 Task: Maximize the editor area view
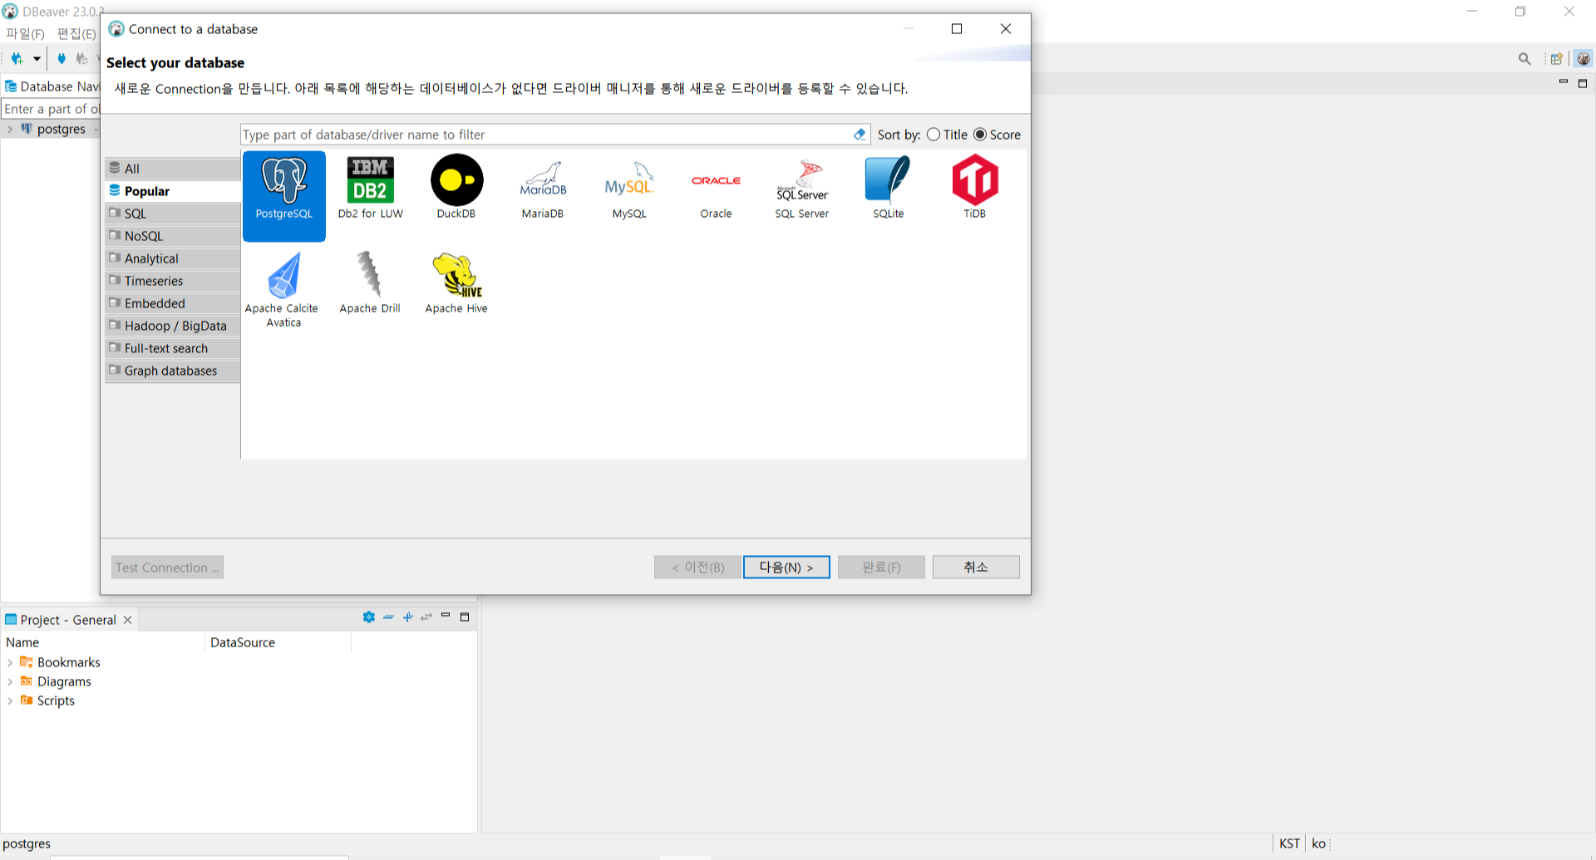(x=1583, y=83)
